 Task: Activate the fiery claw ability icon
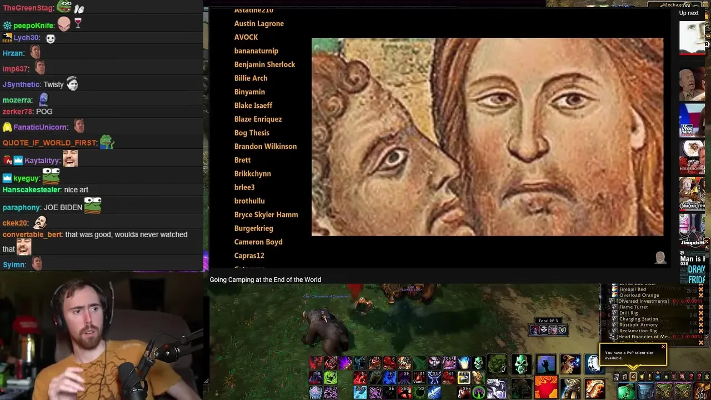594,388
